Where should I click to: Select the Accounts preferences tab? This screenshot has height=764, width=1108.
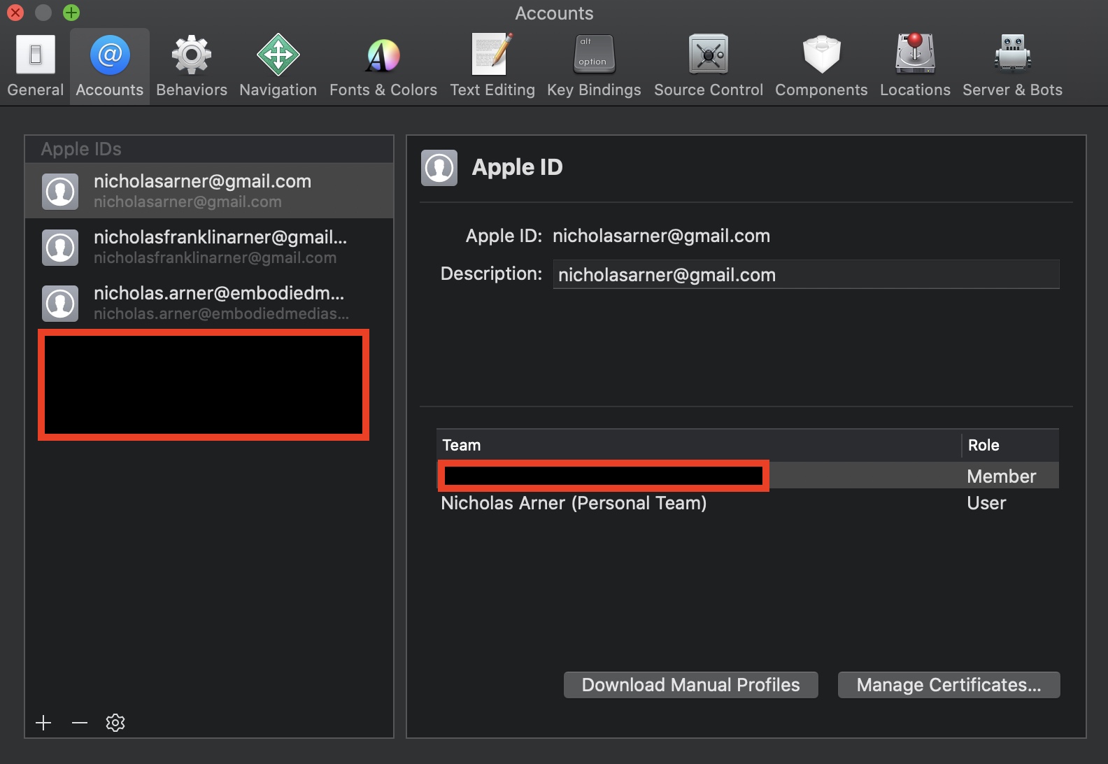(x=110, y=66)
